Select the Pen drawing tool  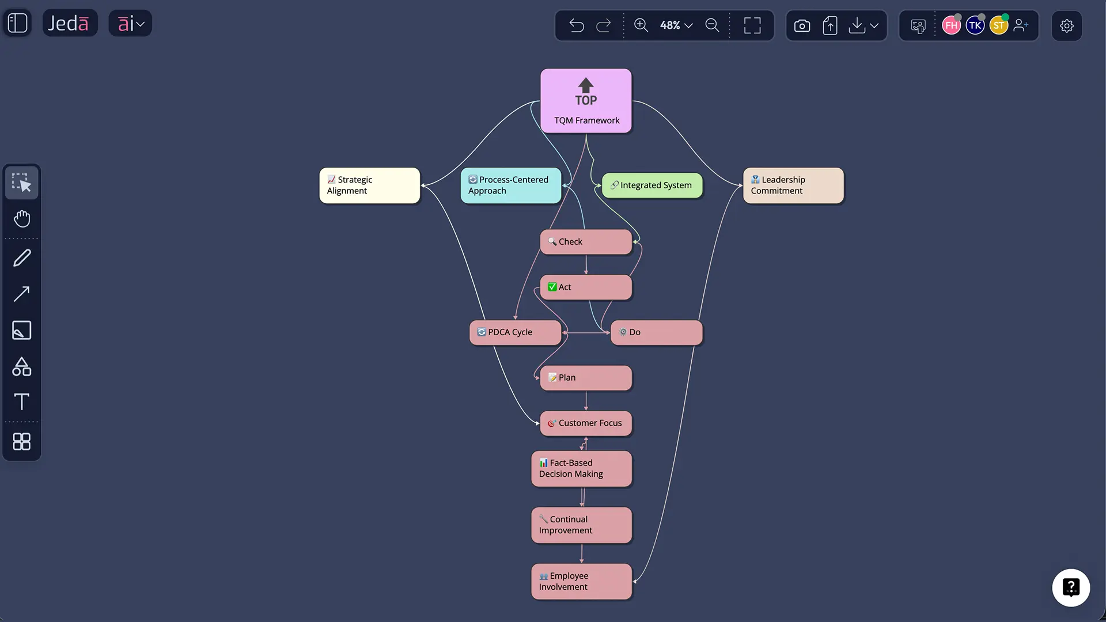22,257
